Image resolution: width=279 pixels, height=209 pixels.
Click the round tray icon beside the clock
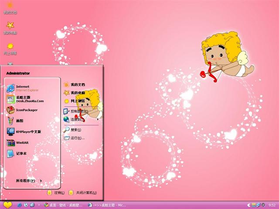point(263,205)
